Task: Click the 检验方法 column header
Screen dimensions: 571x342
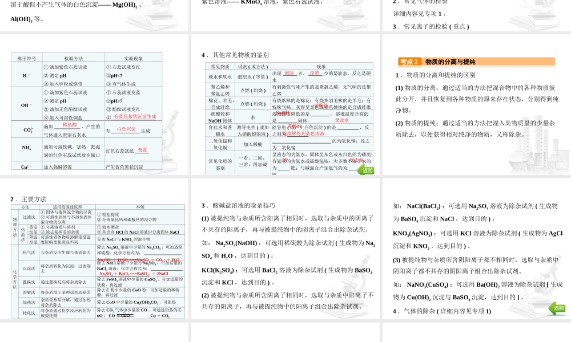Action: coord(74,58)
